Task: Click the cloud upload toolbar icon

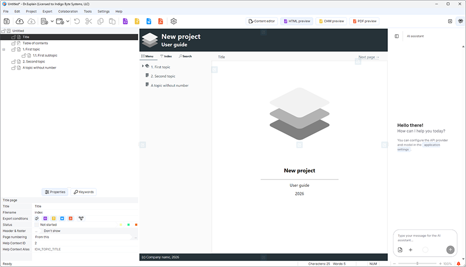Action: pyautogui.click(x=20, y=21)
